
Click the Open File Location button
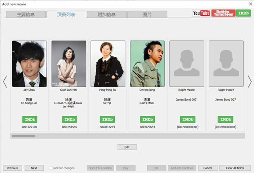(x=100, y=168)
